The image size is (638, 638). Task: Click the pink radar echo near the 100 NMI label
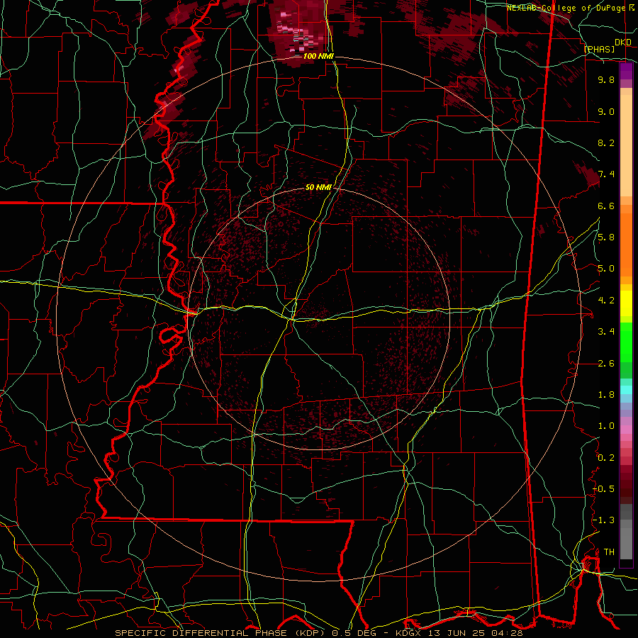298,33
